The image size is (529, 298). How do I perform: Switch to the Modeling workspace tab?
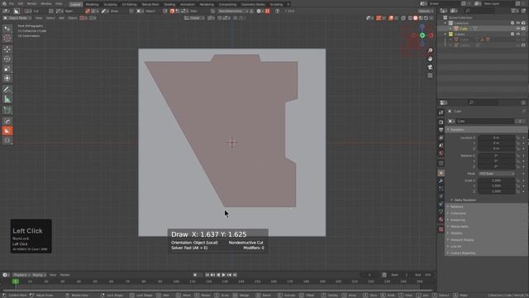92,4
